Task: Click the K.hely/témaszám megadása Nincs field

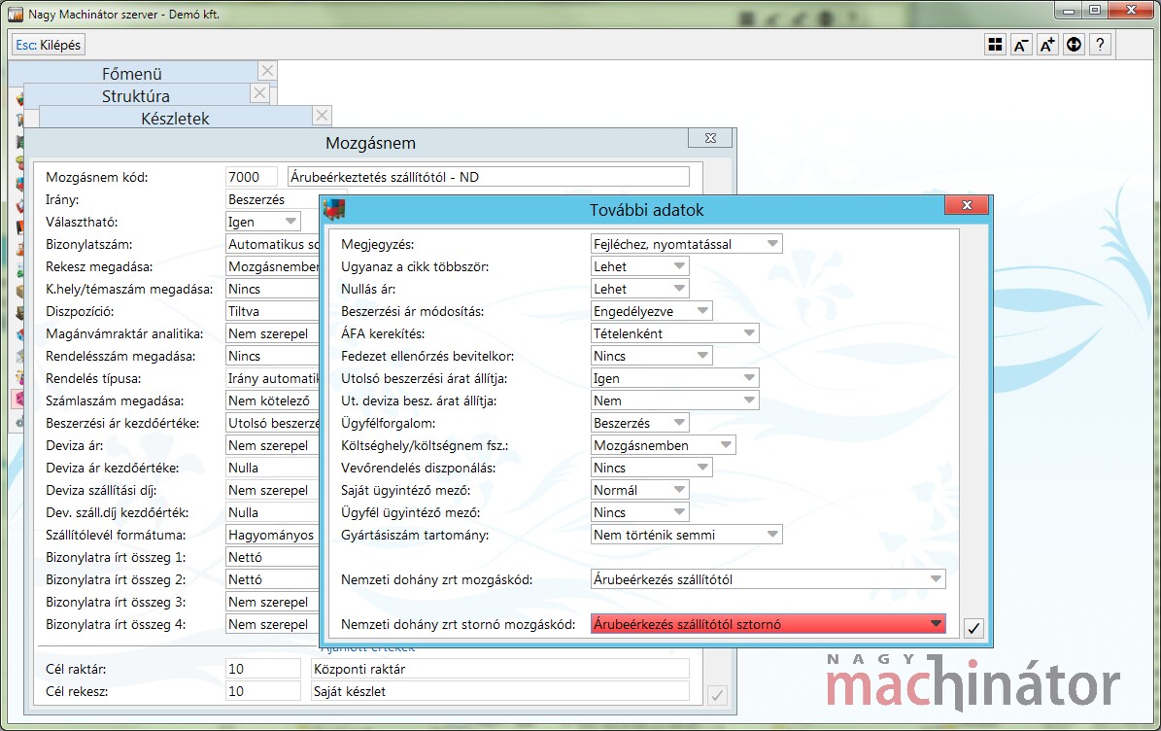Action: point(272,289)
